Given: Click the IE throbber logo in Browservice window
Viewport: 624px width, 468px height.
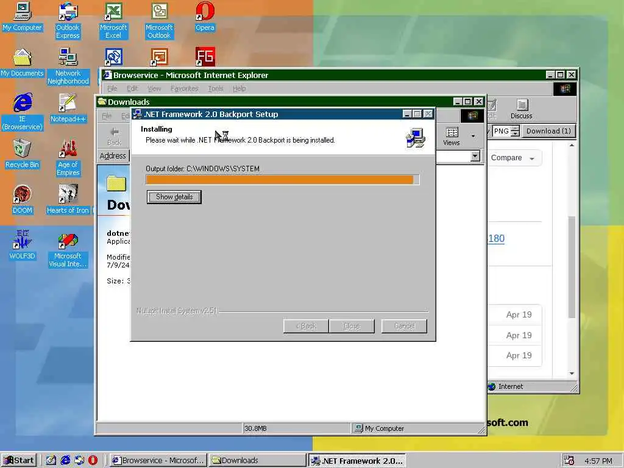Looking at the screenshot, I should (x=565, y=89).
